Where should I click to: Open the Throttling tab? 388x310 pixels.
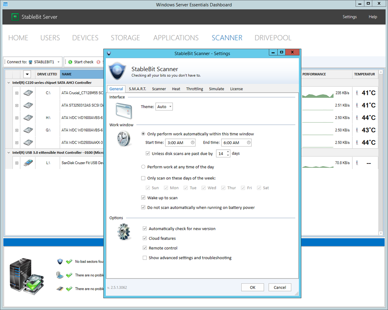pyautogui.click(x=194, y=89)
